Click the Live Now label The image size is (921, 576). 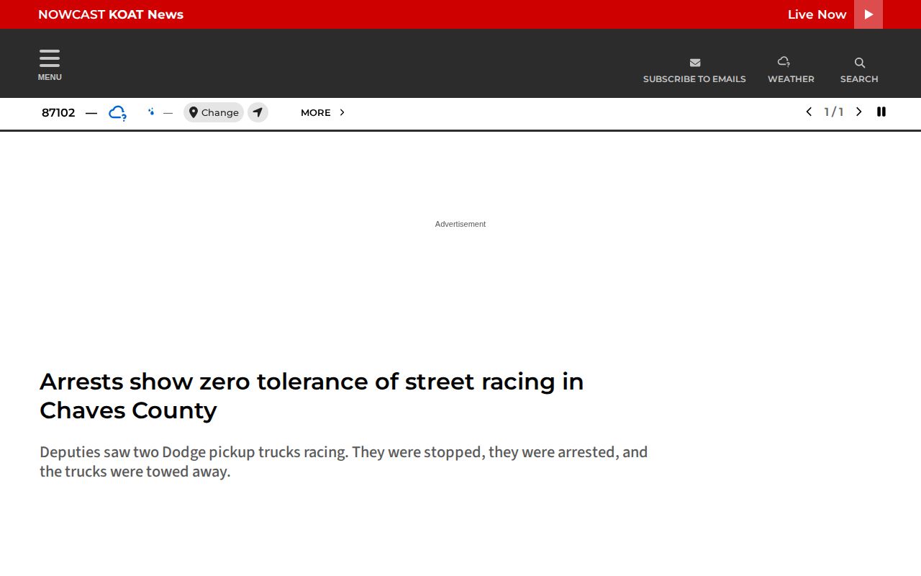tap(817, 14)
